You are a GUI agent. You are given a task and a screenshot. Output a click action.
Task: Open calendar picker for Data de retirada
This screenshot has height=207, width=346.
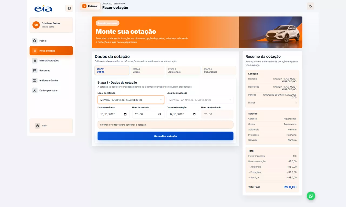[x=125, y=114]
